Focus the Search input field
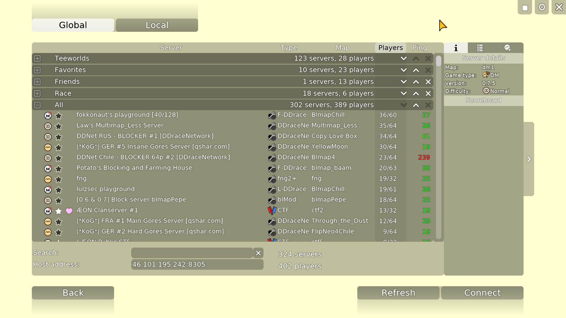 click(192, 253)
